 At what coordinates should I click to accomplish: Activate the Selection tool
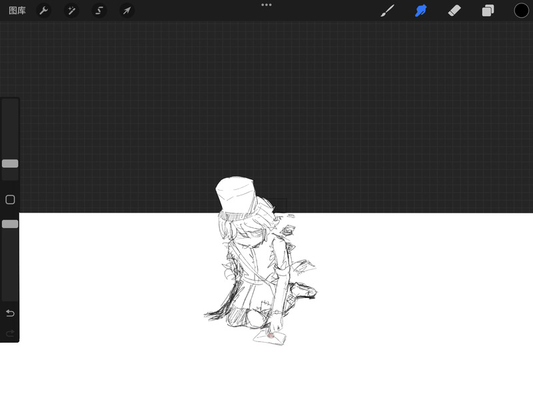tap(99, 11)
